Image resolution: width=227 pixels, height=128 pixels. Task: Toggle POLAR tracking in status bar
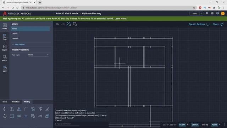click(215, 125)
